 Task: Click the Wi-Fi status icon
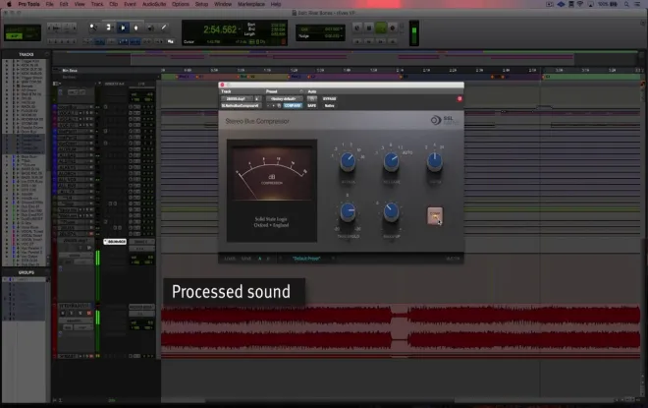(580, 4)
